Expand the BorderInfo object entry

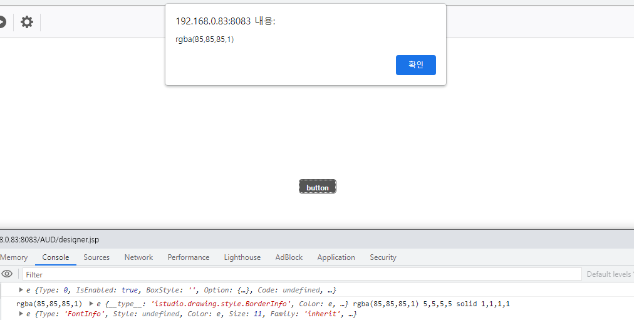coord(91,304)
